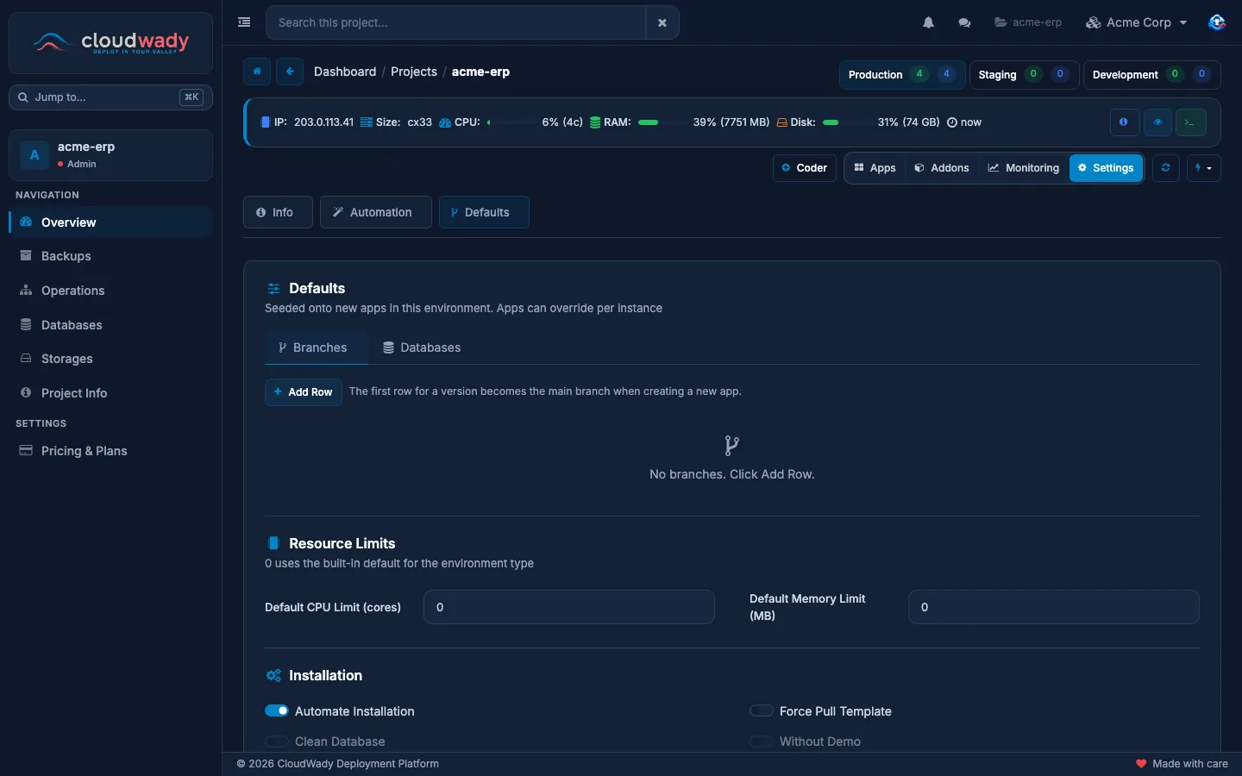The image size is (1242, 776).
Task: Click the Default Memory Limit input
Action: pyautogui.click(x=1054, y=607)
